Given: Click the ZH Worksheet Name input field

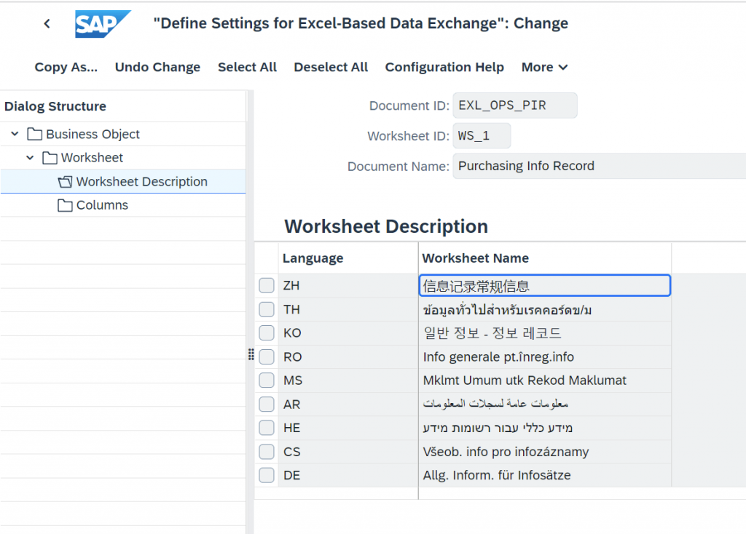Looking at the screenshot, I should click(x=545, y=285).
